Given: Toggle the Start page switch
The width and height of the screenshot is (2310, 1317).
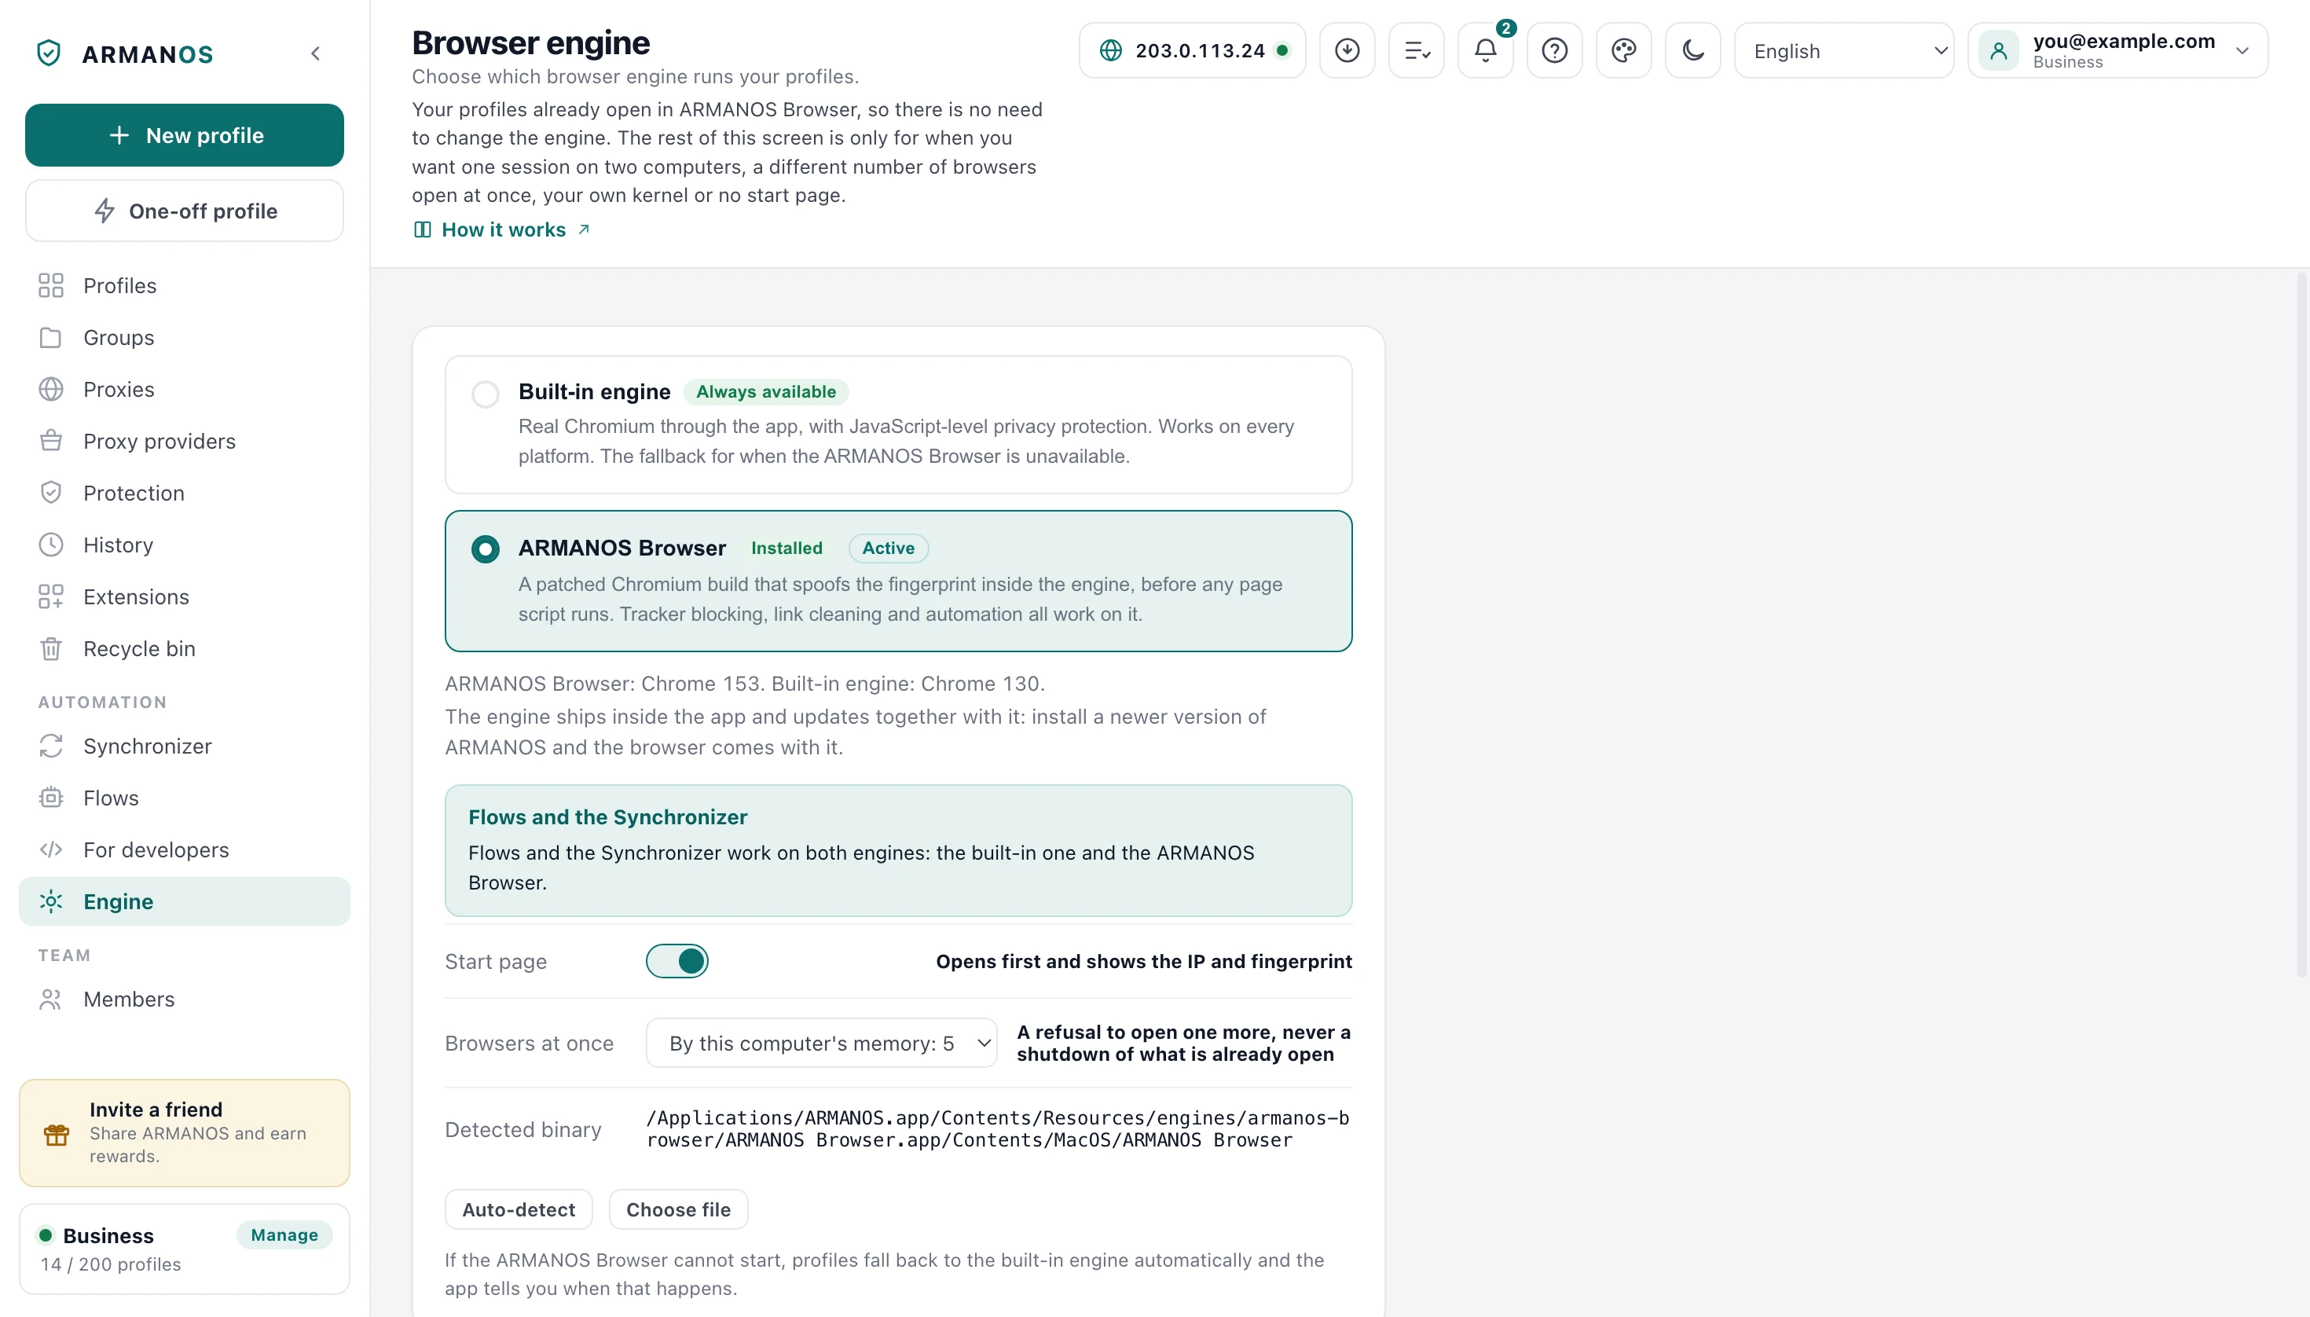Looking at the screenshot, I should (677, 960).
